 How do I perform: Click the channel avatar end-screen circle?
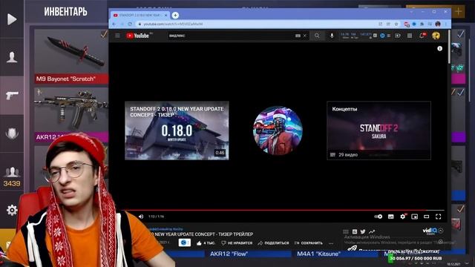click(278, 131)
